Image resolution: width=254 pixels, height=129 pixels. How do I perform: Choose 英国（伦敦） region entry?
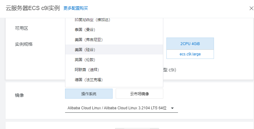click(84, 59)
